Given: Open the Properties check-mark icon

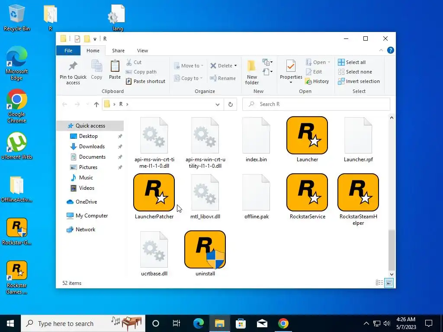Looking at the screenshot, I should coord(291,67).
